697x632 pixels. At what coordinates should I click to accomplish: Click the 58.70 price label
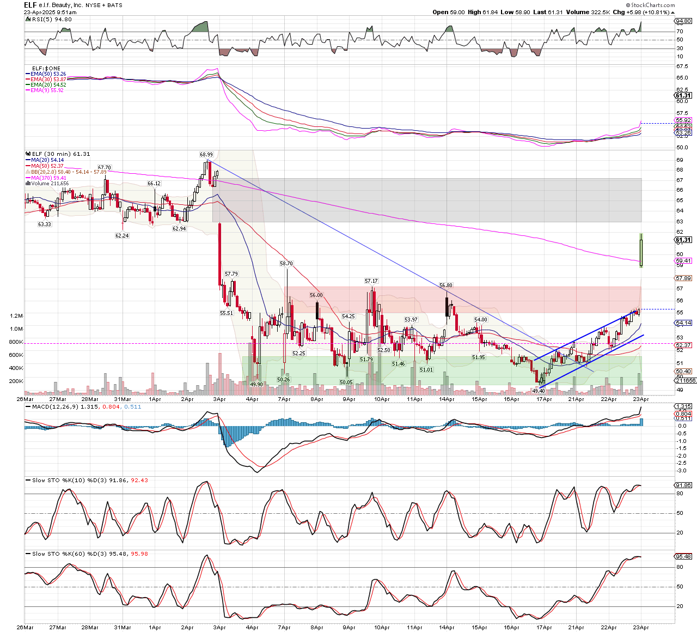(286, 264)
